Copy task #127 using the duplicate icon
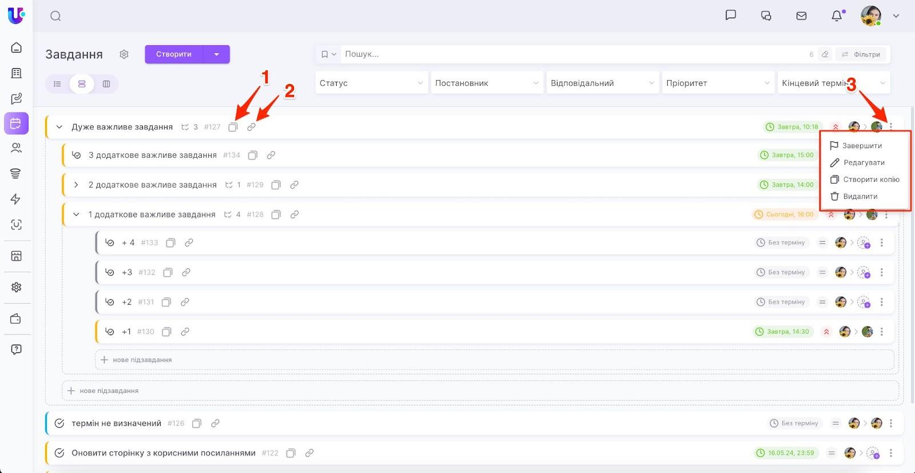 [233, 127]
